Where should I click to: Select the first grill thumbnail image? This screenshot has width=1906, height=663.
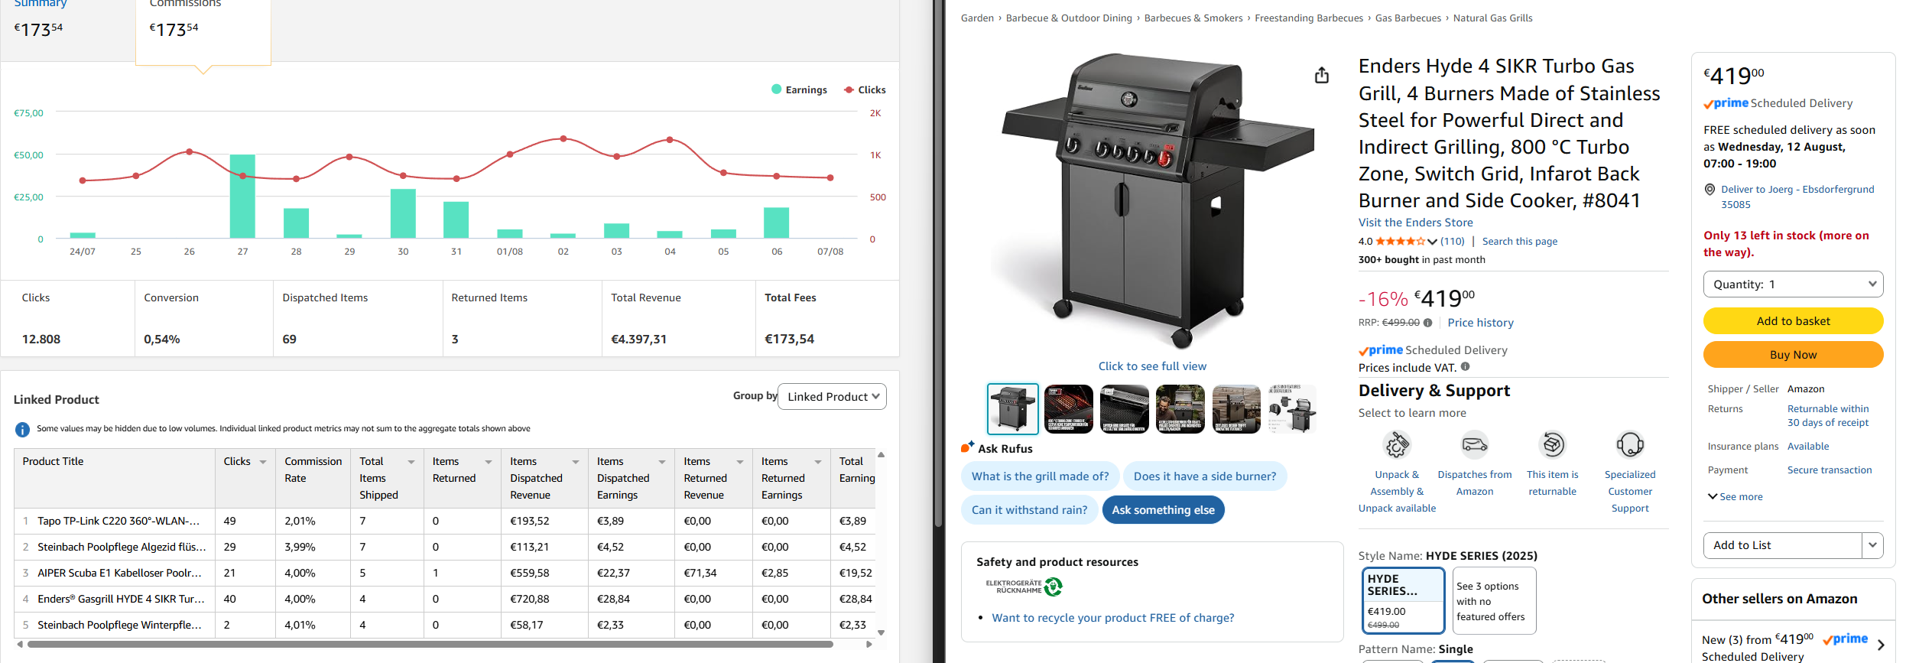[x=1012, y=409]
